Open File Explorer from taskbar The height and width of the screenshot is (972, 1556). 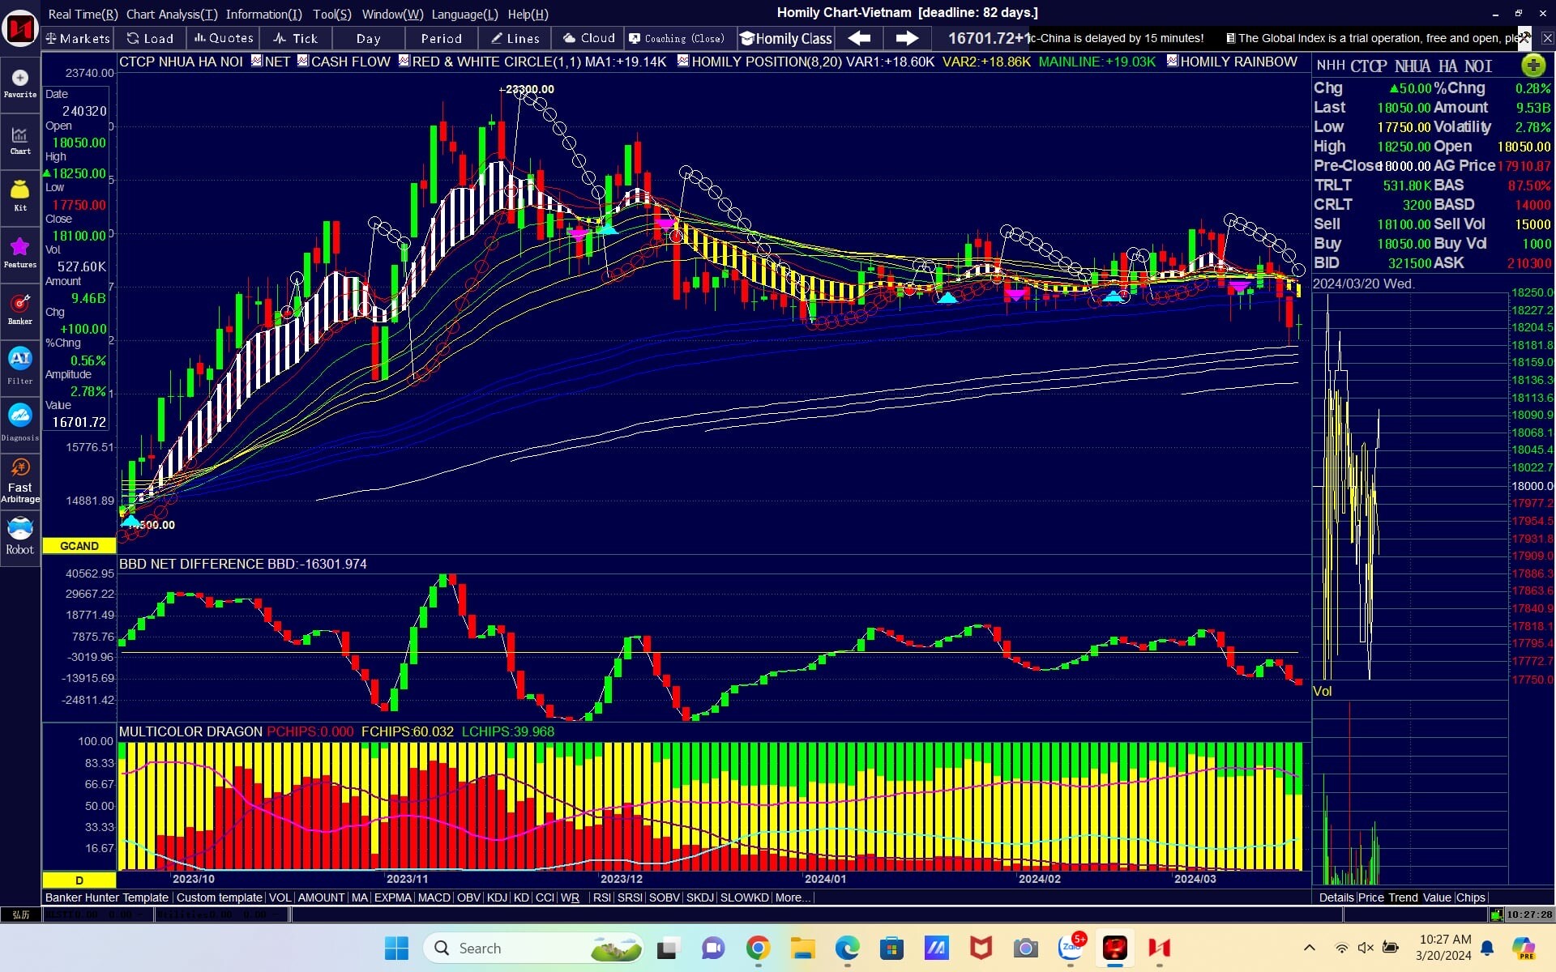pyautogui.click(x=802, y=948)
